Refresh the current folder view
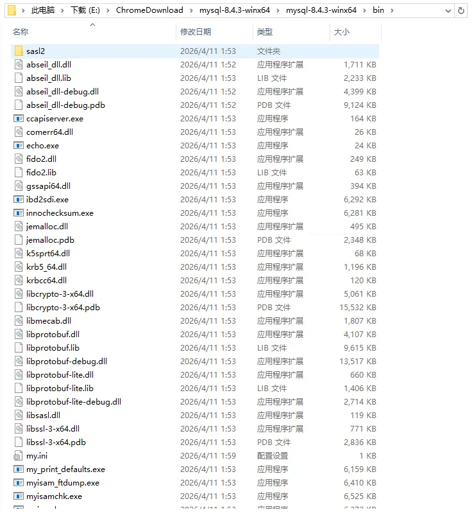Image resolution: width=474 pixels, height=517 pixels. [461, 10]
